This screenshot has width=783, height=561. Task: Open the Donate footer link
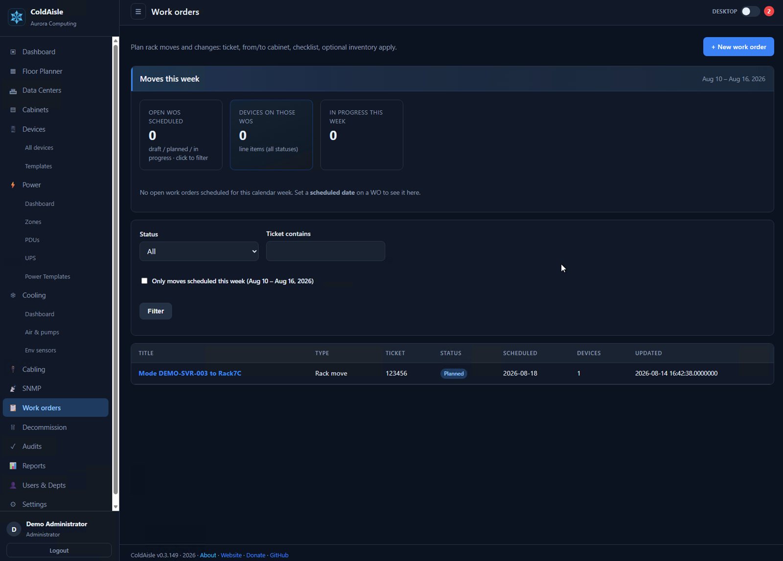[x=256, y=556]
